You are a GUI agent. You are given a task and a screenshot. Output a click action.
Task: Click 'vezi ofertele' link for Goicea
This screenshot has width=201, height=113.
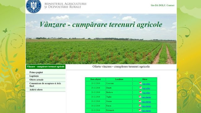146,102
